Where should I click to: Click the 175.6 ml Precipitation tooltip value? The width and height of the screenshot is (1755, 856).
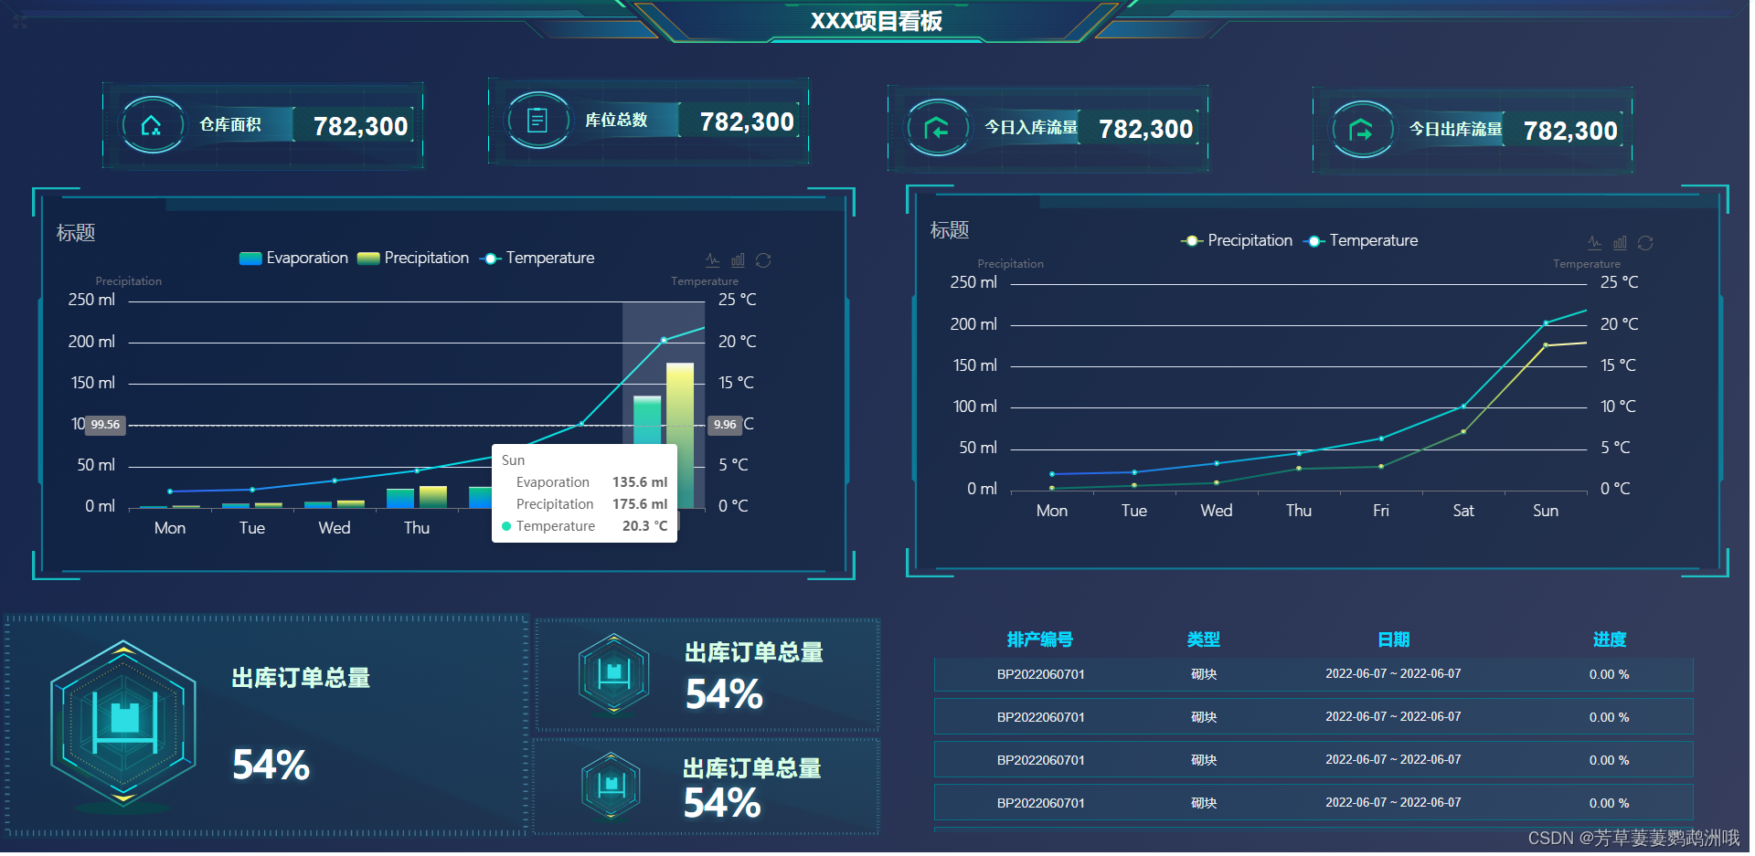tap(640, 504)
